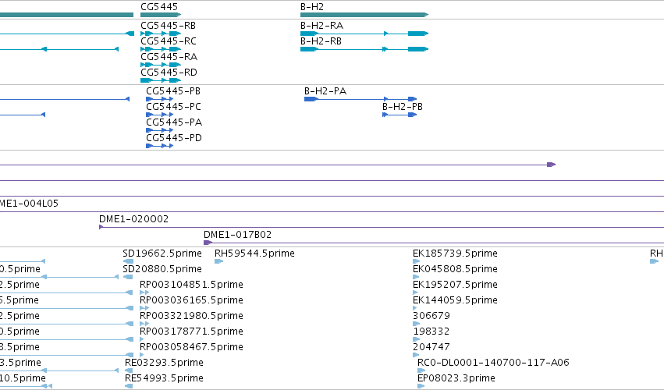Image resolution: width=664 pixels, height=390 pixels.
Task: Open the RE54993.5prime EST label
Action: [164, 379]
